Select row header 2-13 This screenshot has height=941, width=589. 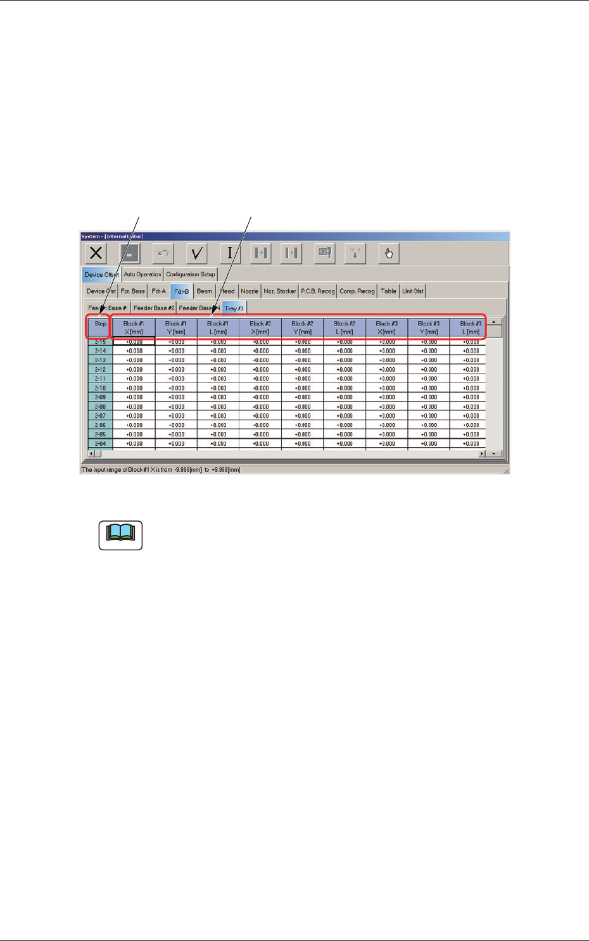click(x=101, y=360)
